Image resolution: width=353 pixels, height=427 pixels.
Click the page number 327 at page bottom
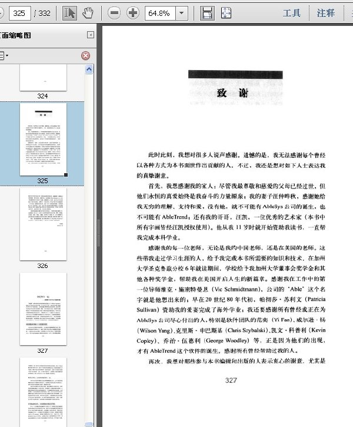click(231, 380)
